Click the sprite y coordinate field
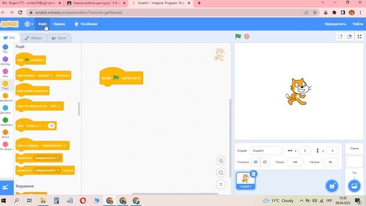 tap(332, 150)
